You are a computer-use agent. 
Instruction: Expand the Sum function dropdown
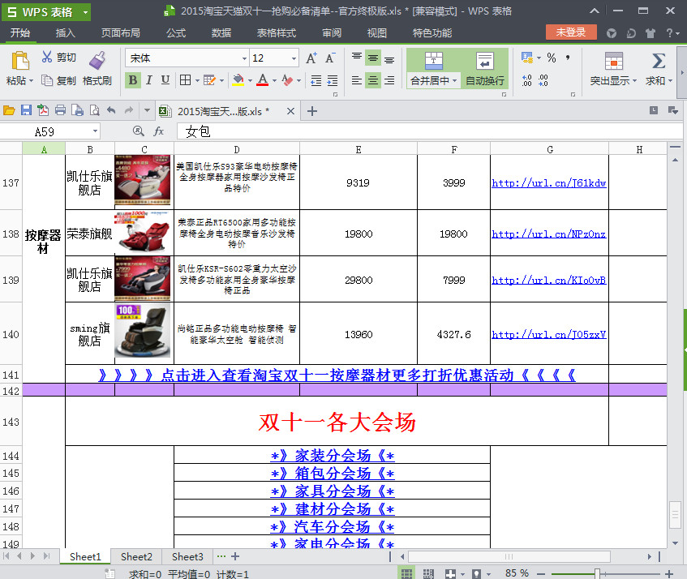click(x=670, y=81)
